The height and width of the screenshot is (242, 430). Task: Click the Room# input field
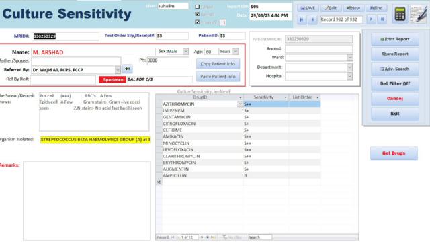318,49
